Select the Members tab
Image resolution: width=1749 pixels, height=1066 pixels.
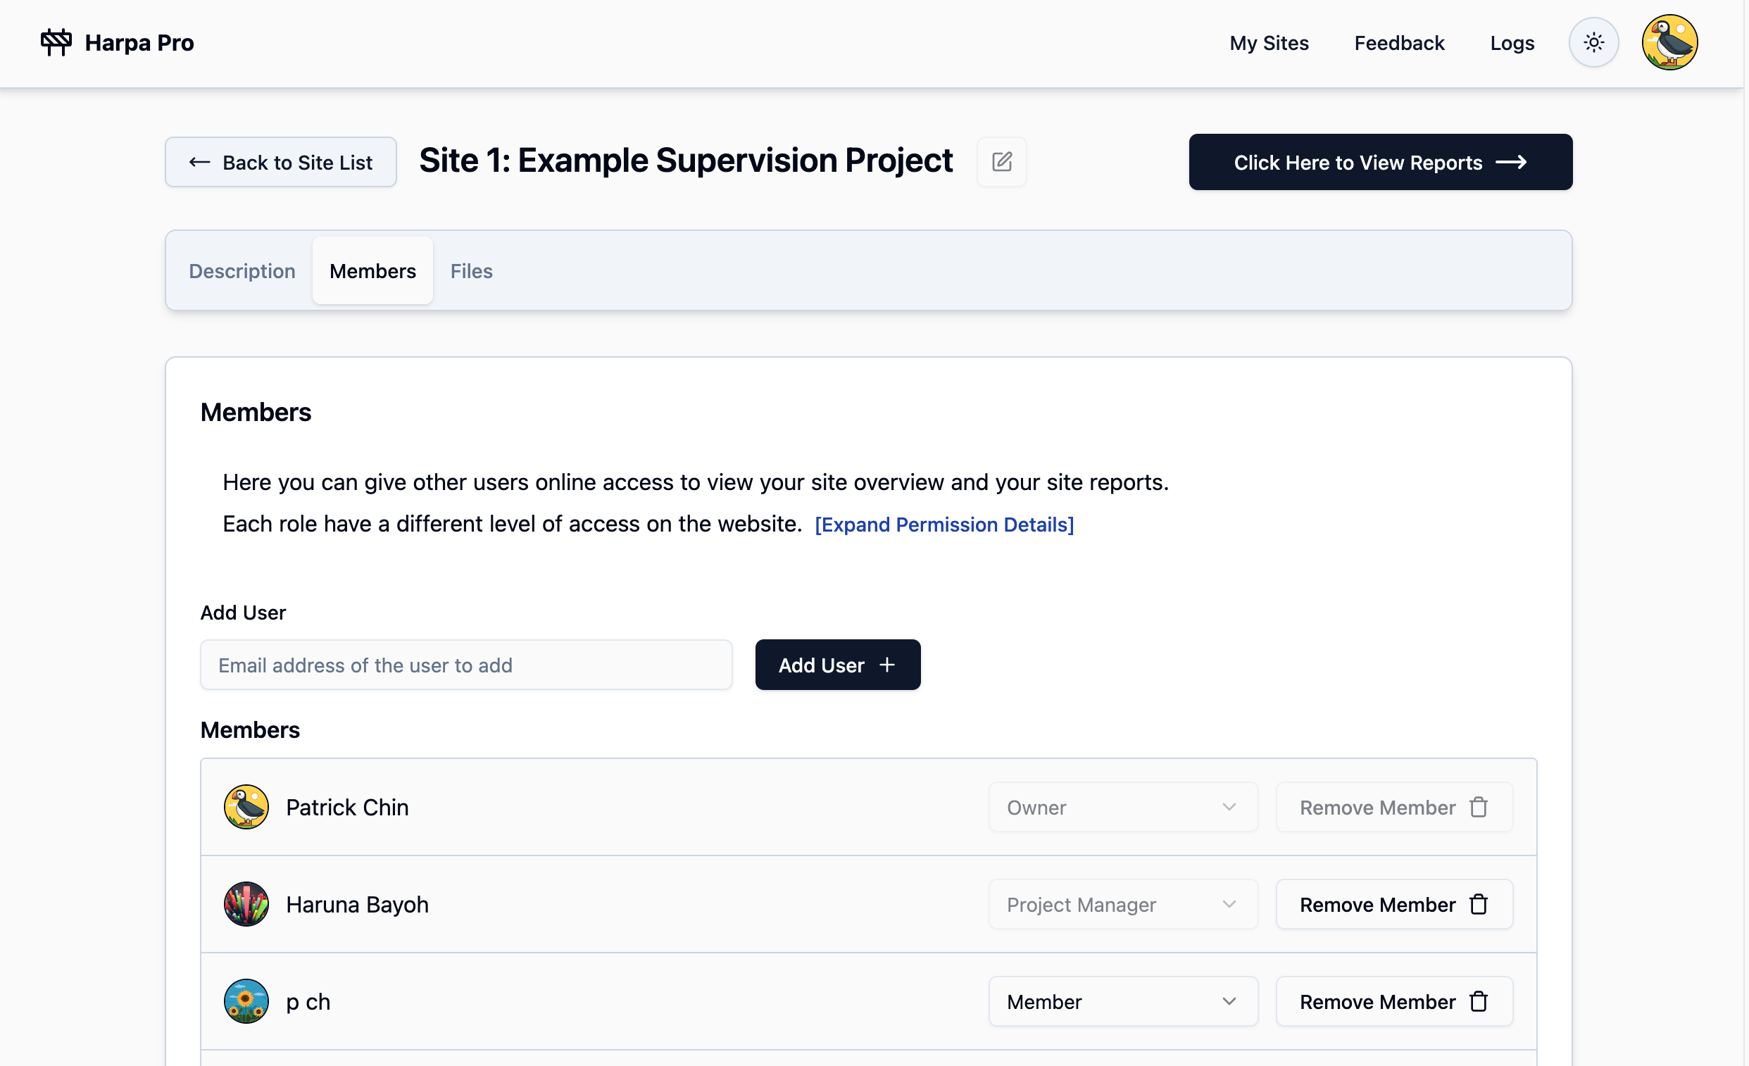(372, 271)
